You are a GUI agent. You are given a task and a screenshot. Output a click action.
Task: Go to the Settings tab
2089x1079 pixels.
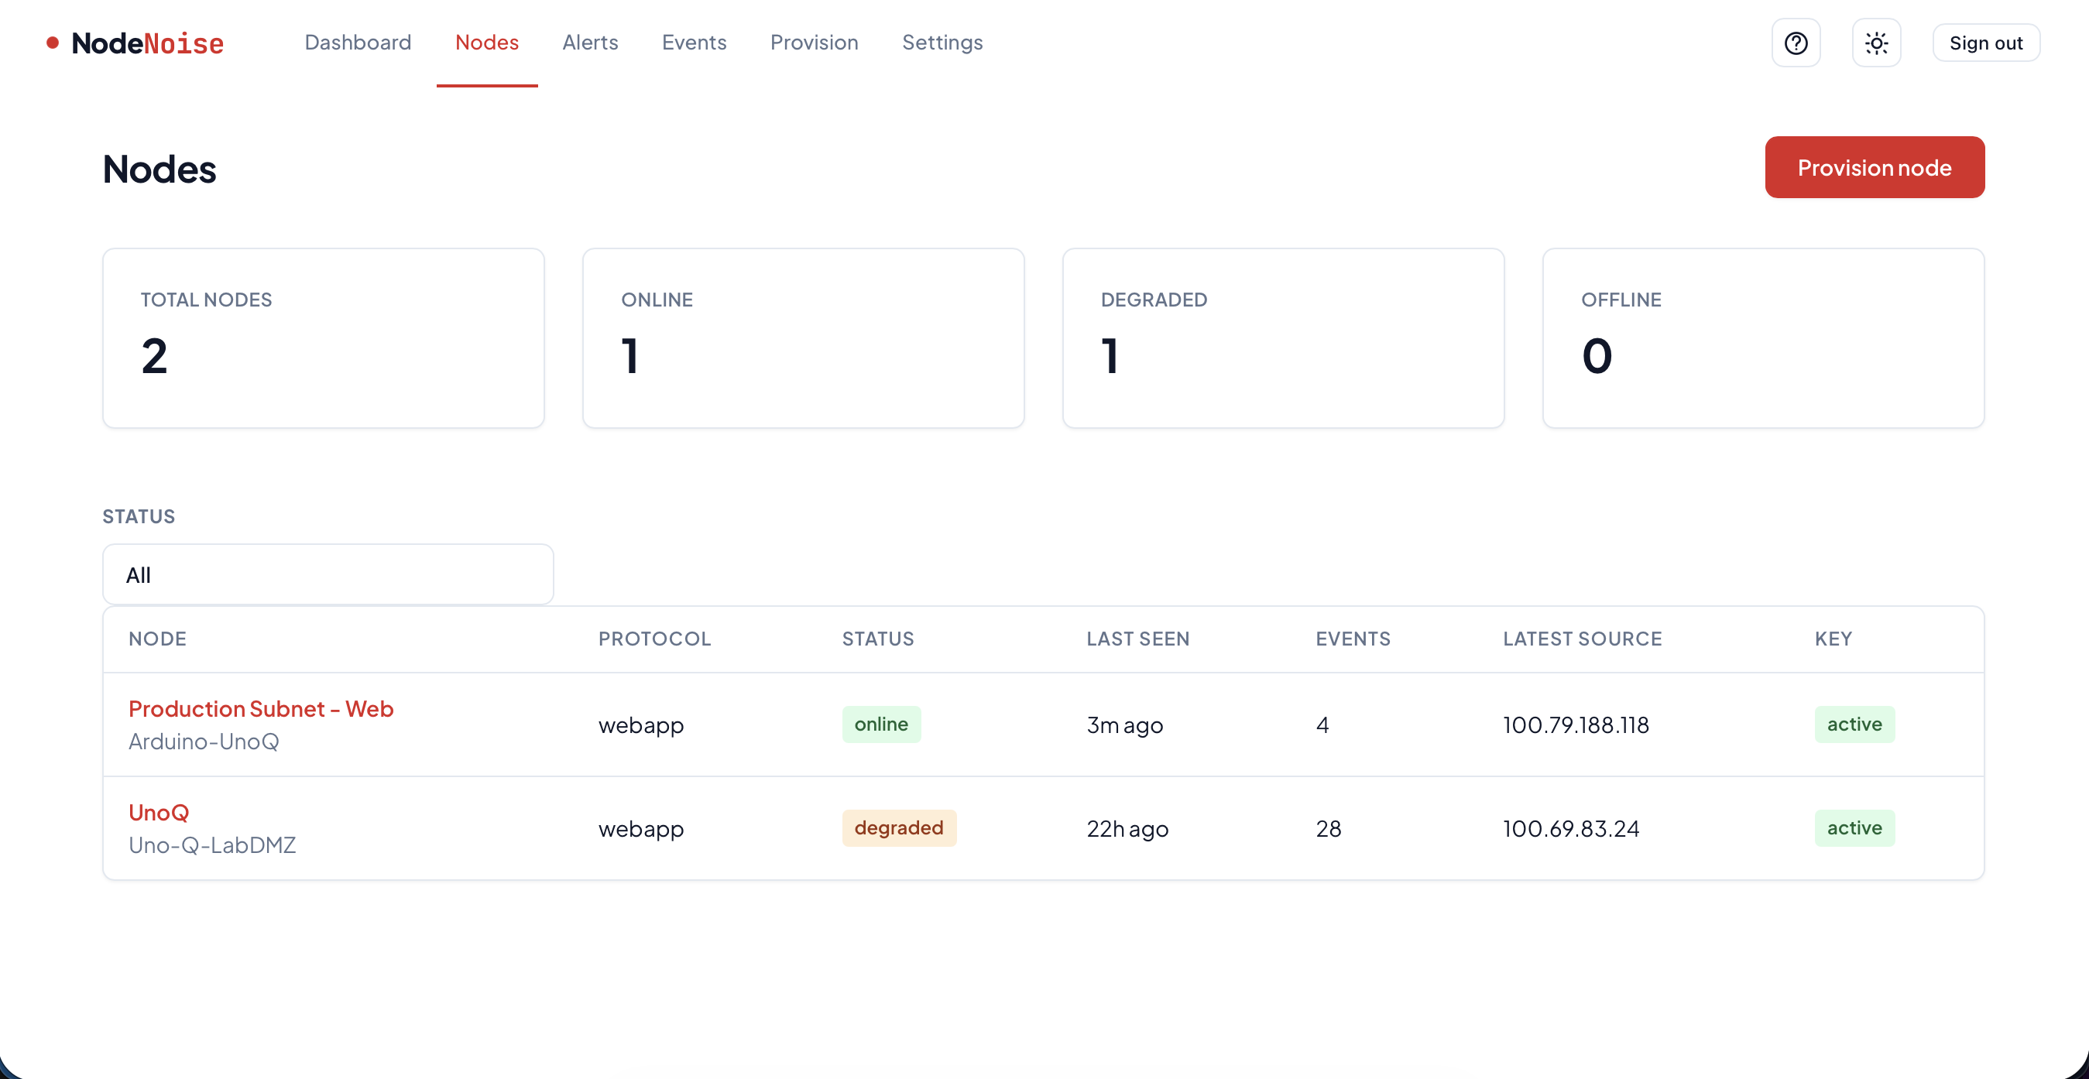tap(942, 42)
